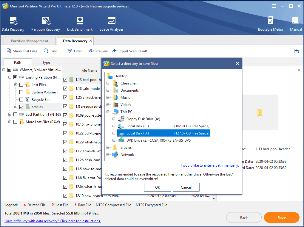304x227 pixels.
Task: Launch Disk Benchmark
Action: point(80,24)
